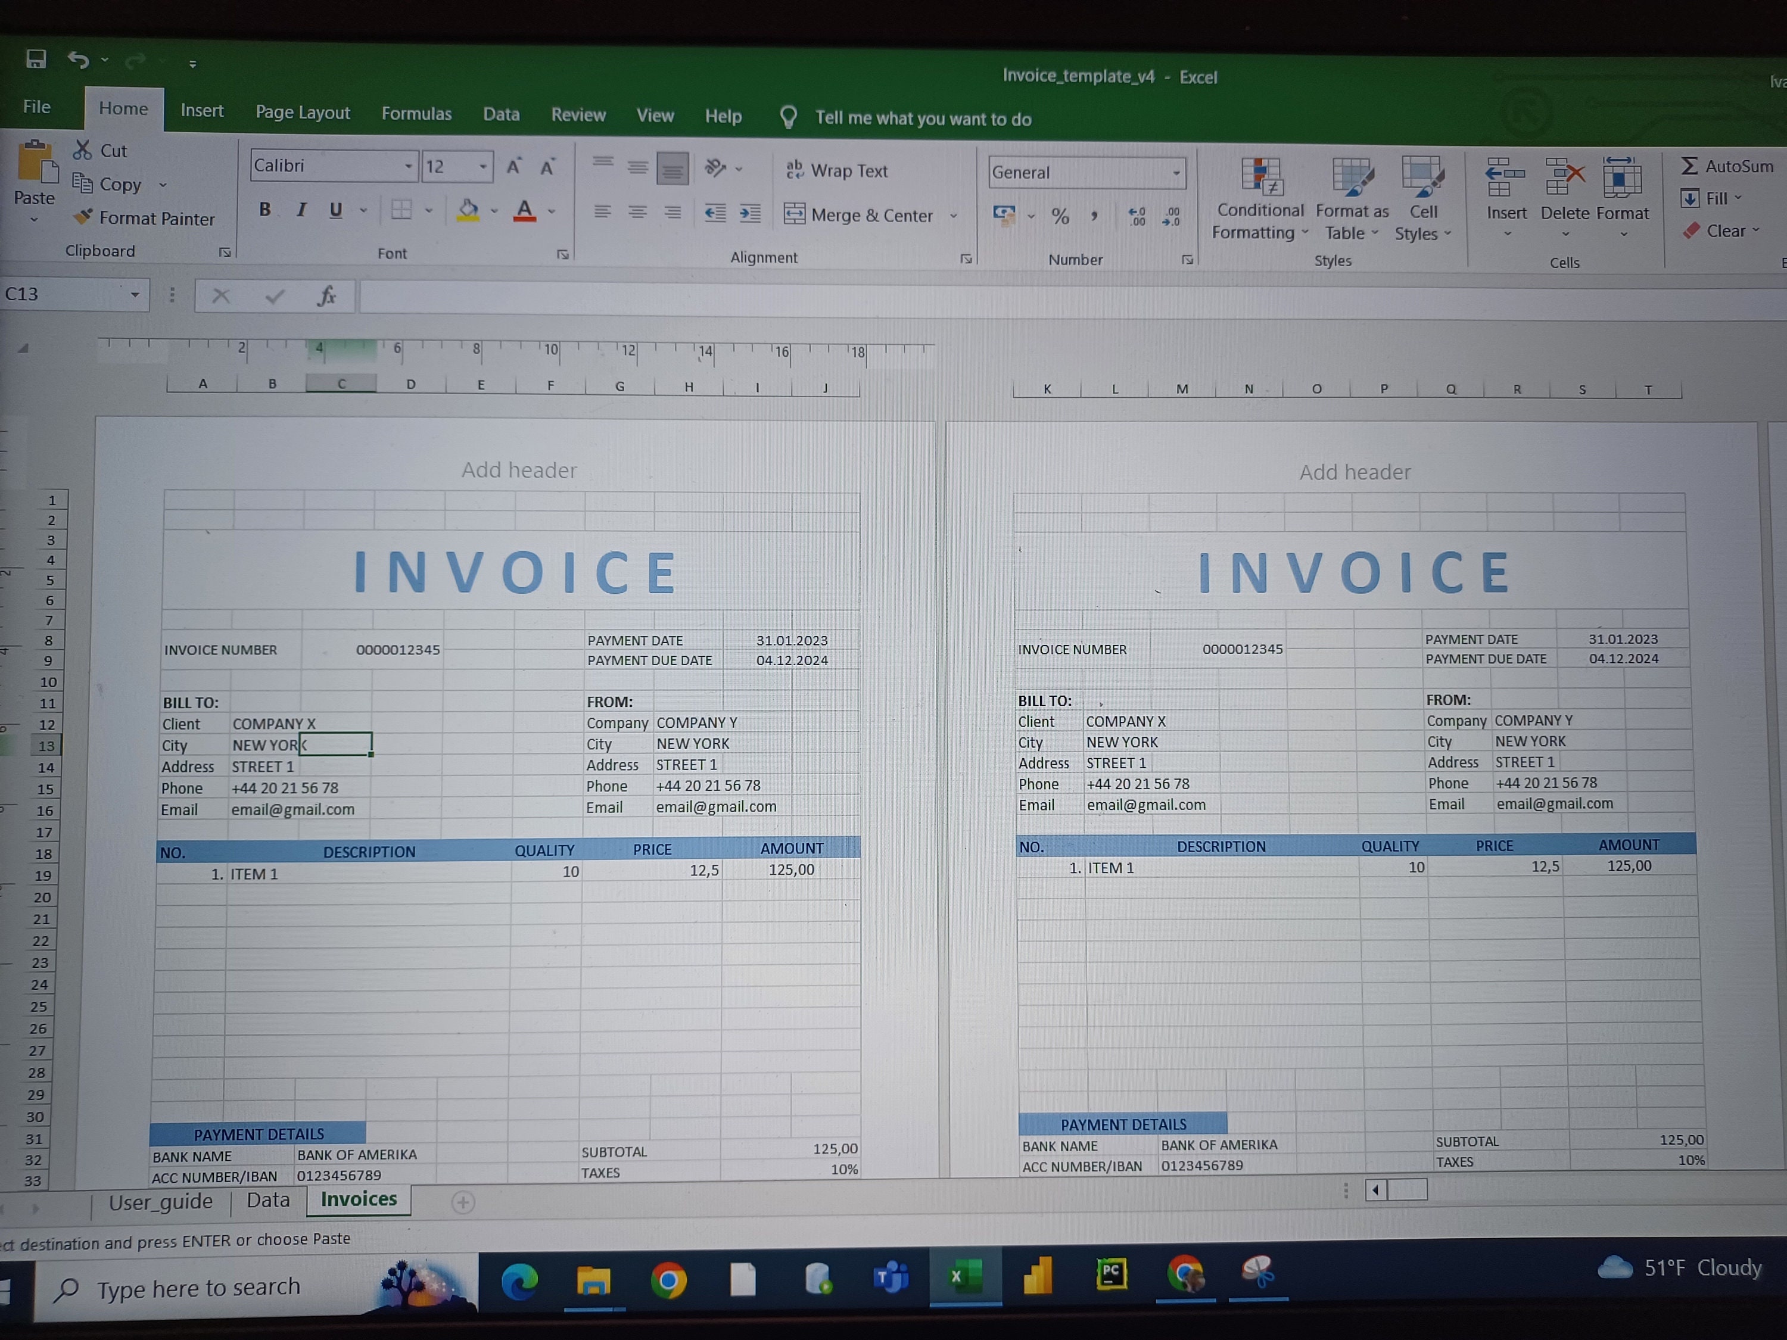Switch to the Insert ribbon tab
The image size is (1787, 1340).
[x=202, y=111]
